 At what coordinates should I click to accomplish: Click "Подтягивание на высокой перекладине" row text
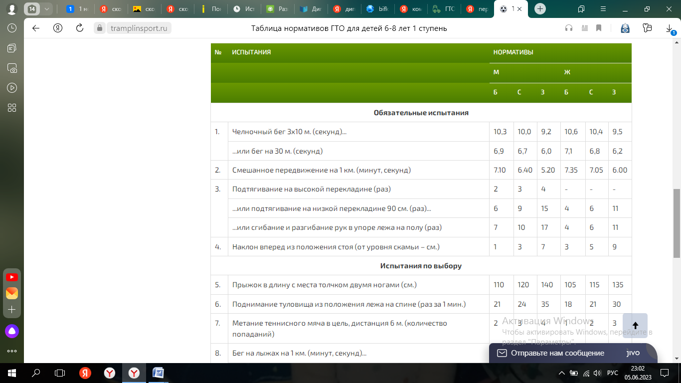pyautogui.click(x=312, y=190)
